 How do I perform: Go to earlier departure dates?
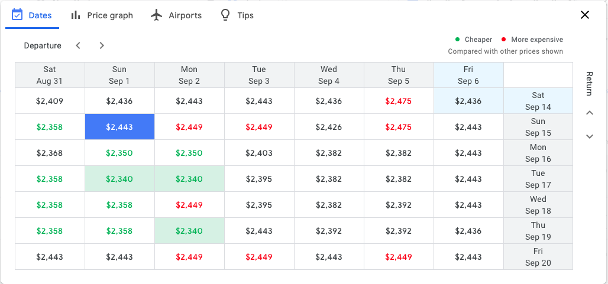coord(78,45)
